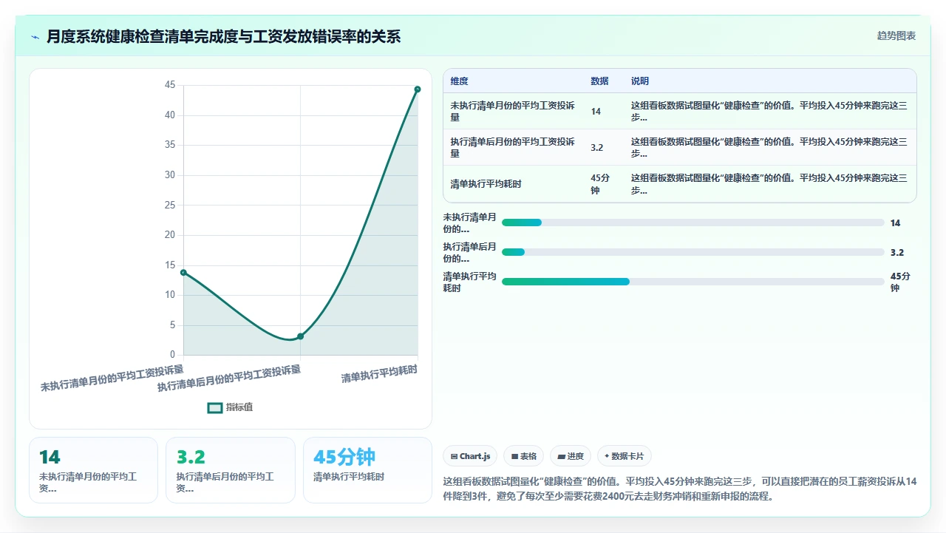
Task: Click the 趋势图表 label at top right
Action: [x=896, y=35]
